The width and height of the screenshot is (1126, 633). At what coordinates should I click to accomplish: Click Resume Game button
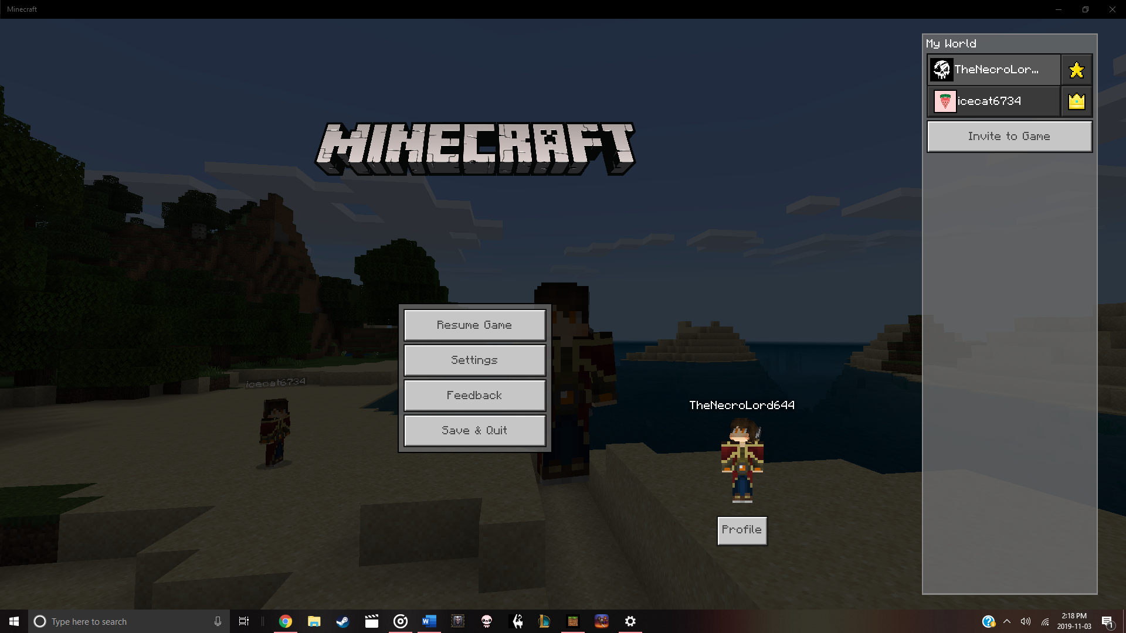(x=474, y=325)
